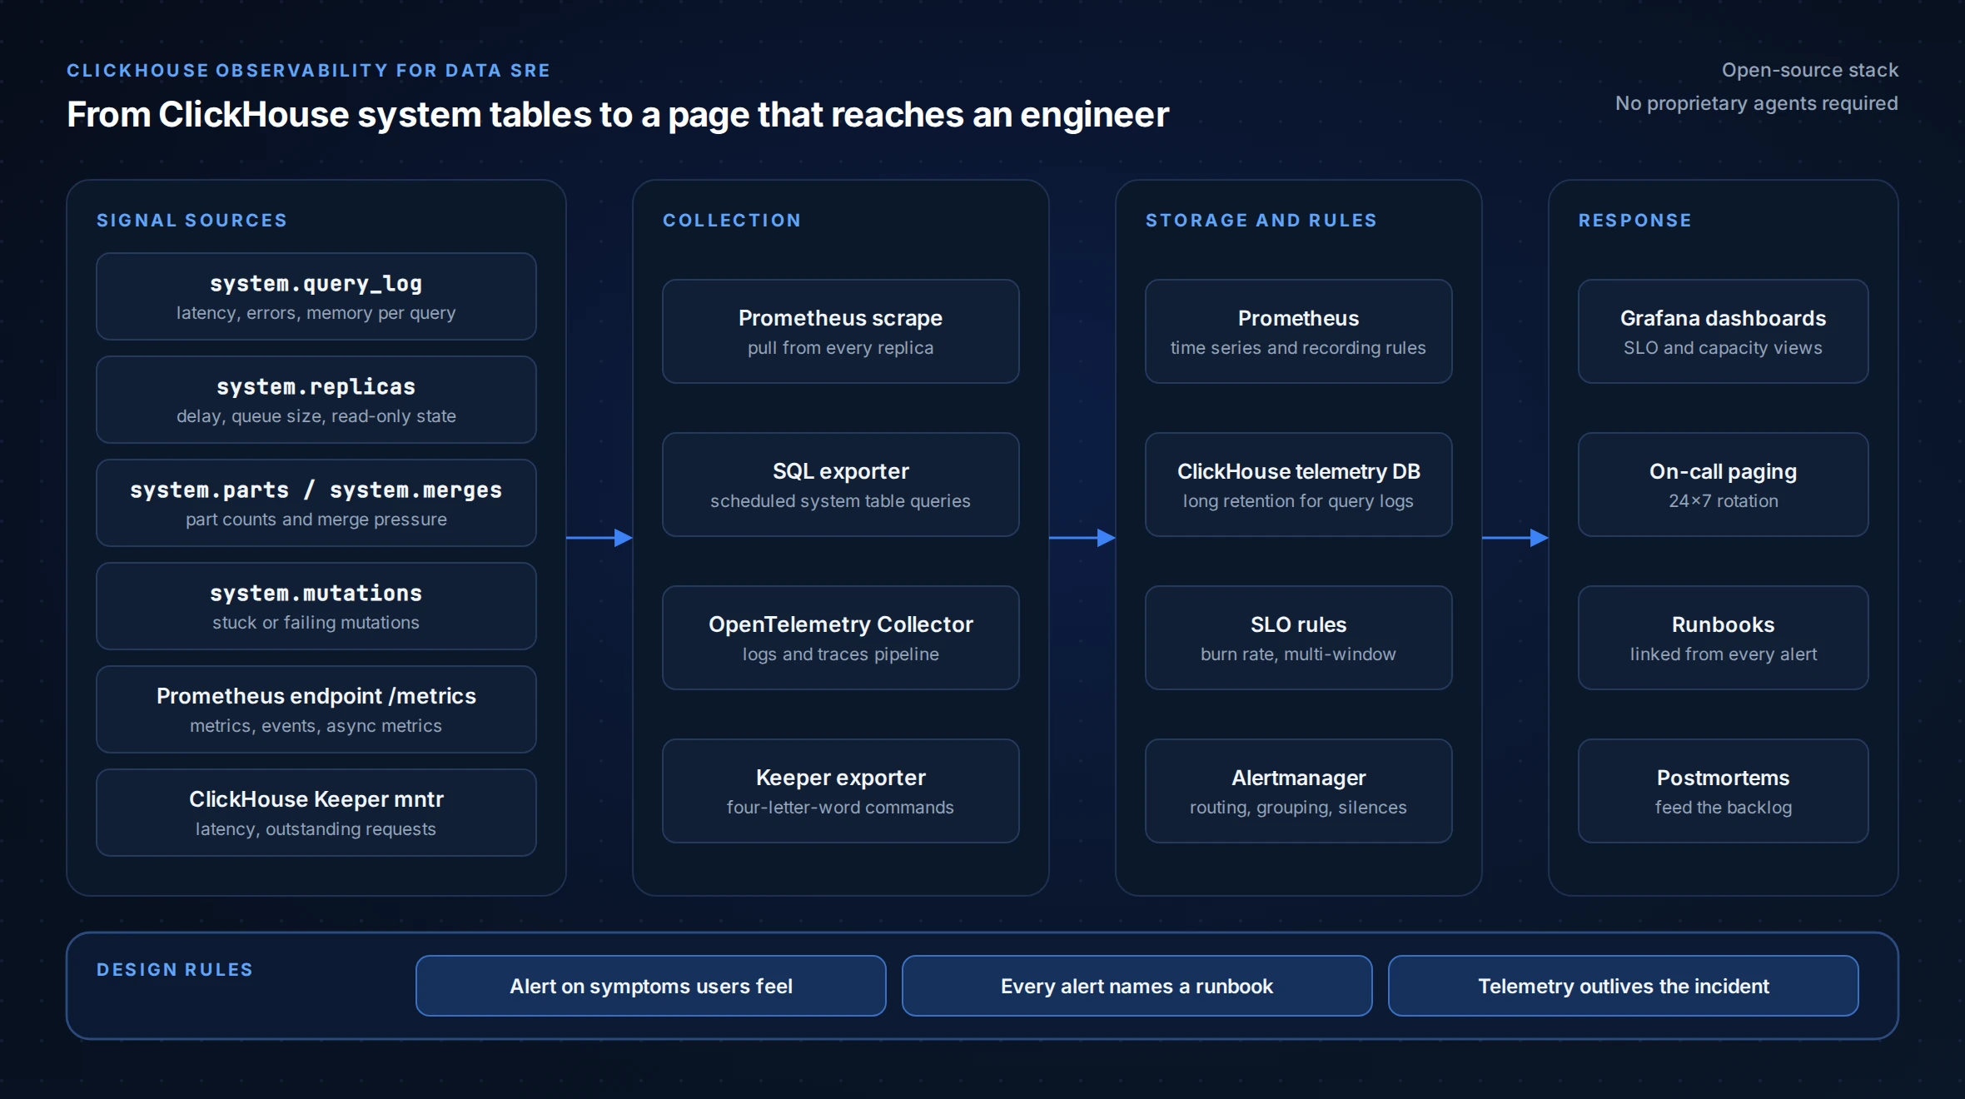Click 'feed the backlog' subtitle
The image size is (1965, 1099).
1724,808
